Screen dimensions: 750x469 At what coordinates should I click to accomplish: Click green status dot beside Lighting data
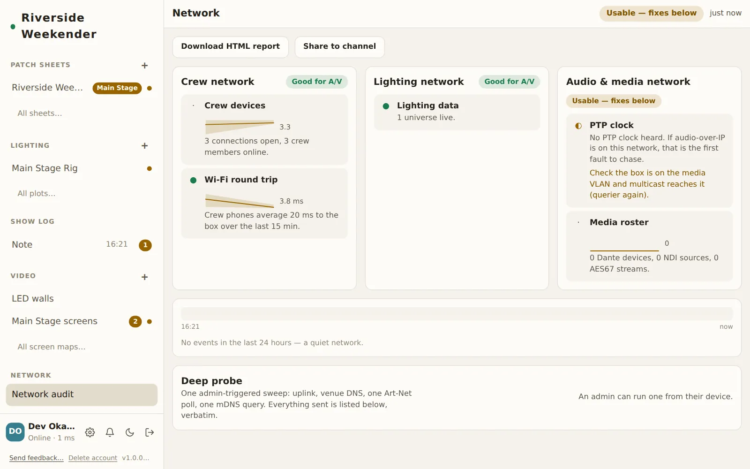click(x=386, y=106)
